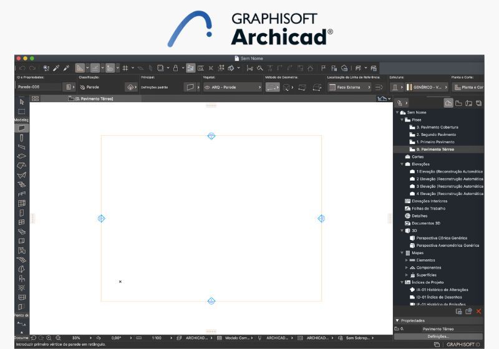The height and width of the screenshot is (349, 499).
Task: Choose the single wall geometry method
Action: pos(273,87)
